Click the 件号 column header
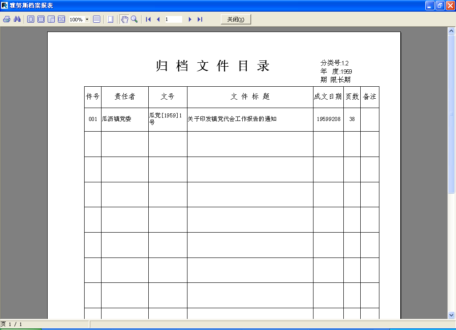The width and height of the screenshot is (456, 330). [x=93, y=97]
